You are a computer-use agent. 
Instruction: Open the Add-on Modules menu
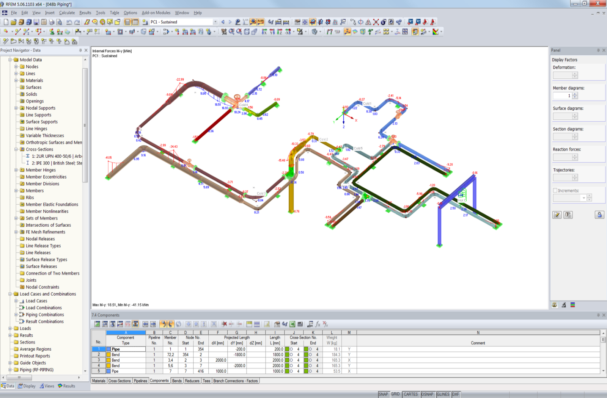click(x=156, y=13)
